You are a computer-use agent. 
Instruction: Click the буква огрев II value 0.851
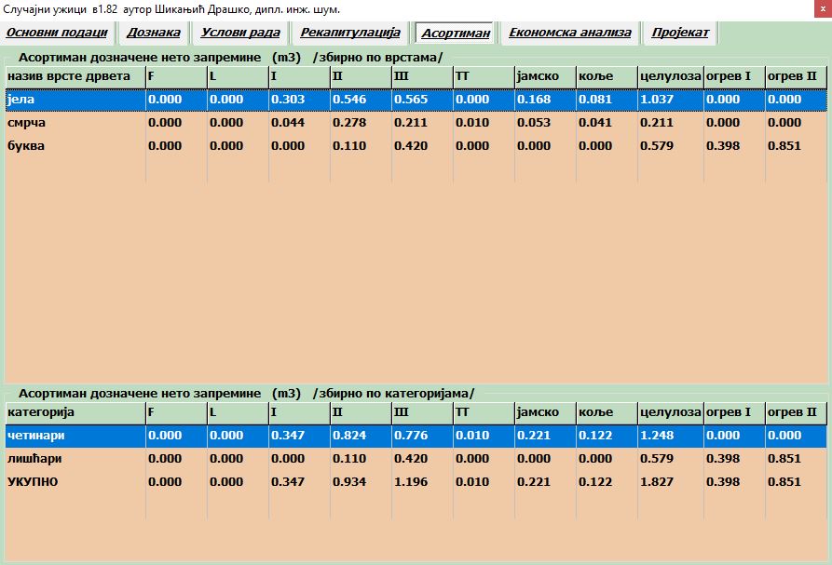pyautogui.click(x=784, y=146)
